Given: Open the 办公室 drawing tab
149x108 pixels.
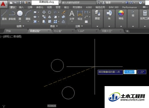Looking at the screenshot, I should pos(58,31).
